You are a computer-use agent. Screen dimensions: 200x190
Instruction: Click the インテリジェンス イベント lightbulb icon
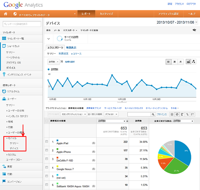pos(4,74)
